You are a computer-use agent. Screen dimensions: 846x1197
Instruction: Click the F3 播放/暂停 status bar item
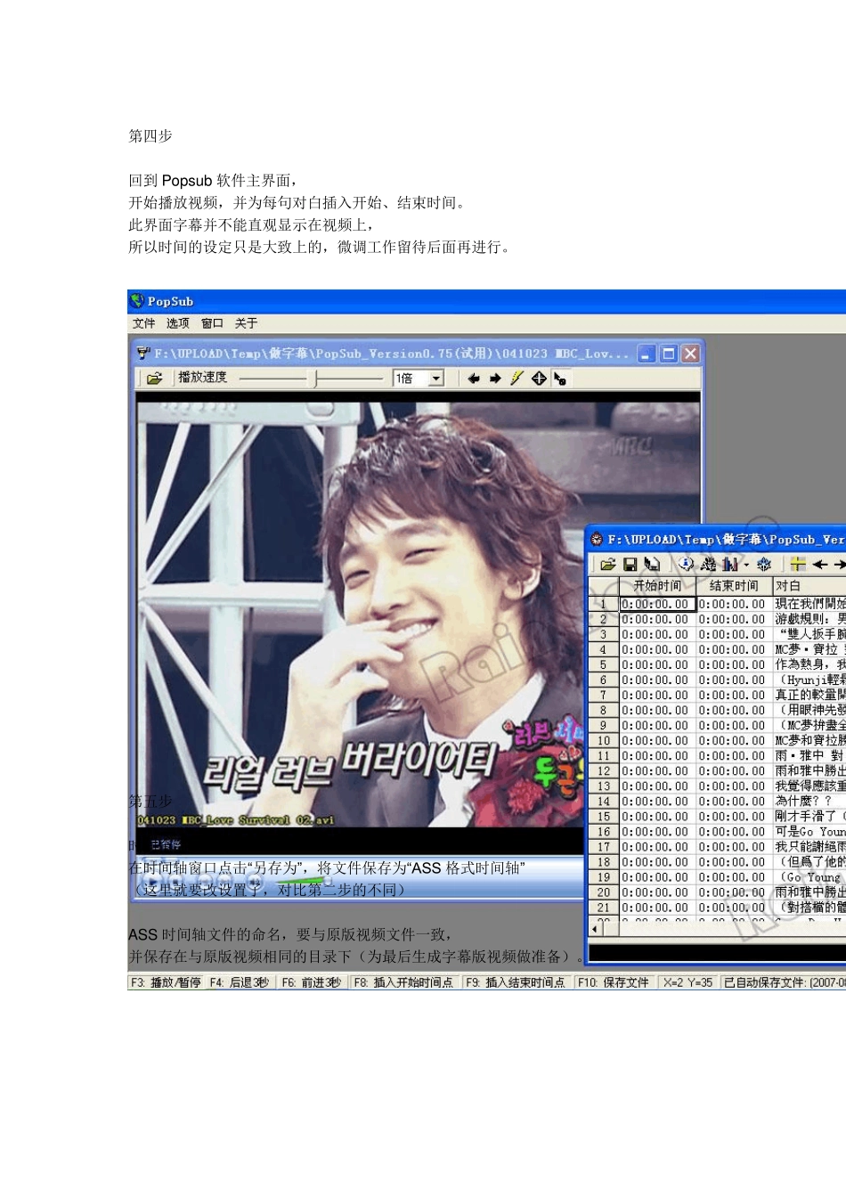pos(167,982)
